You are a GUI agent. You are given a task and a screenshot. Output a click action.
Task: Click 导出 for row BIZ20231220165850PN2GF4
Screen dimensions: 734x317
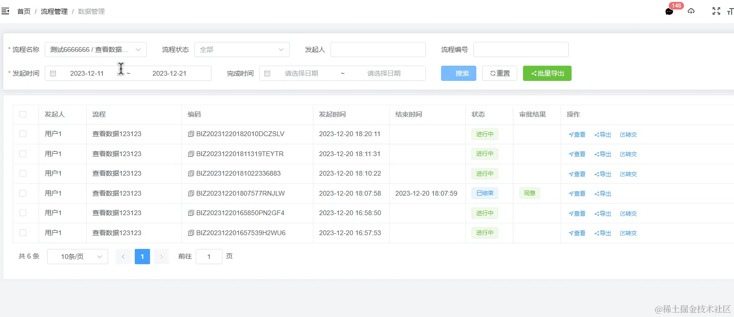click(603, 214)
